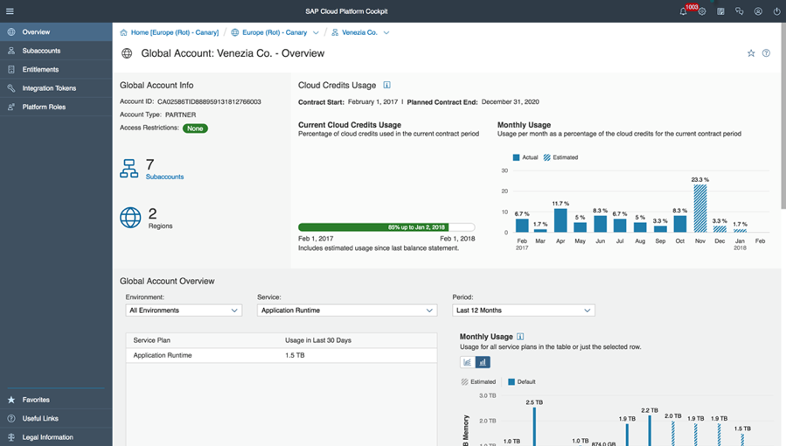Open the help question mark icon
This screenshot has width=786, height=446.
[x=766, y=53]
